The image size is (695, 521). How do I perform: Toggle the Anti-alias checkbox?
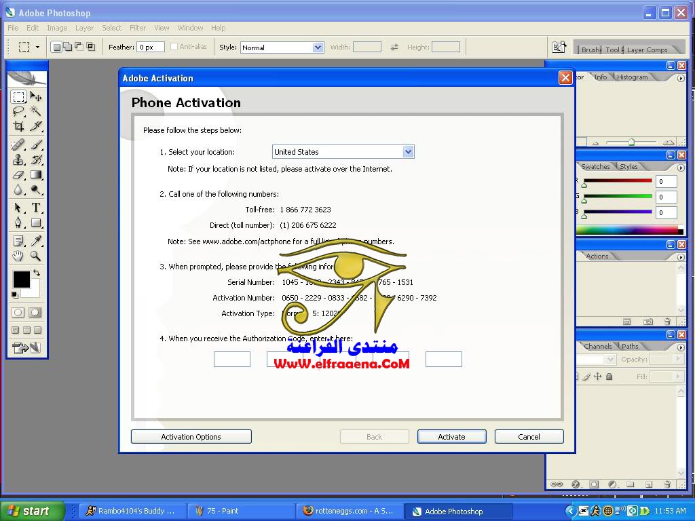pos(174,47)
